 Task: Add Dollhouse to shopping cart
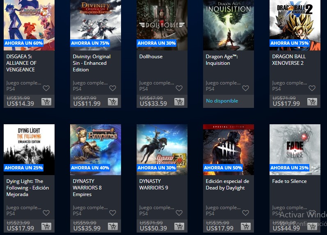point(179,102)
